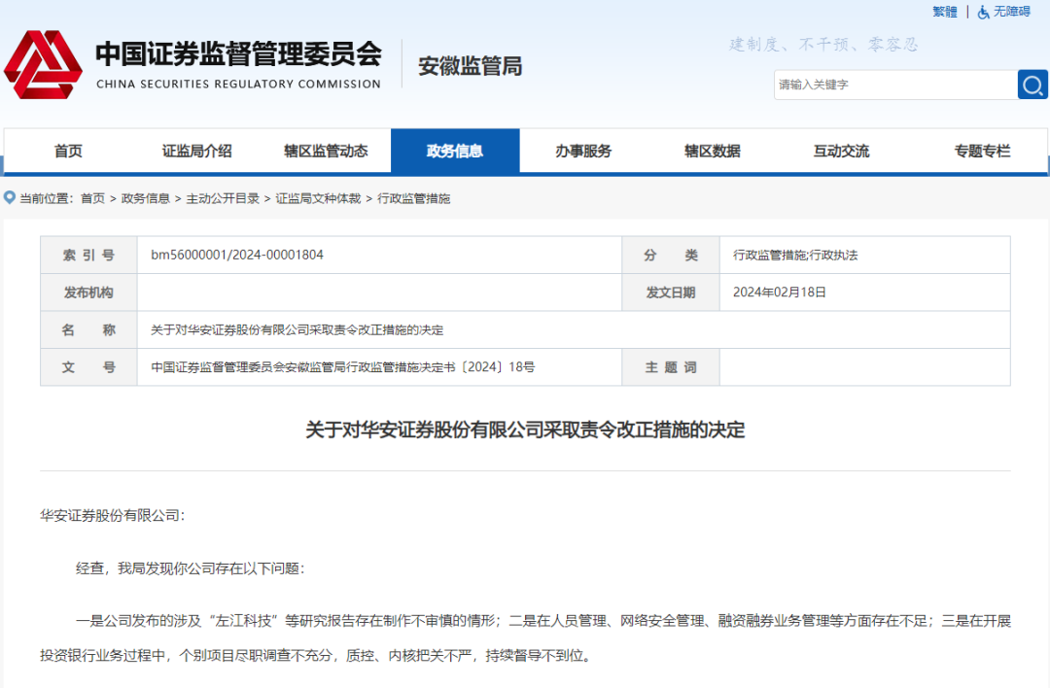
Task: Click the paragraph mentioning "左江科技"
Action: [x=525, y=637]
